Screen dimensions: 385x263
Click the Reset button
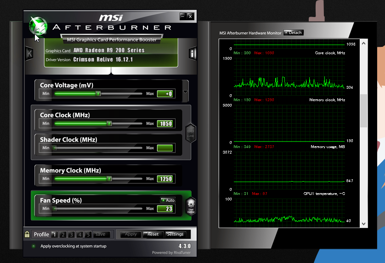coord(153,234)
